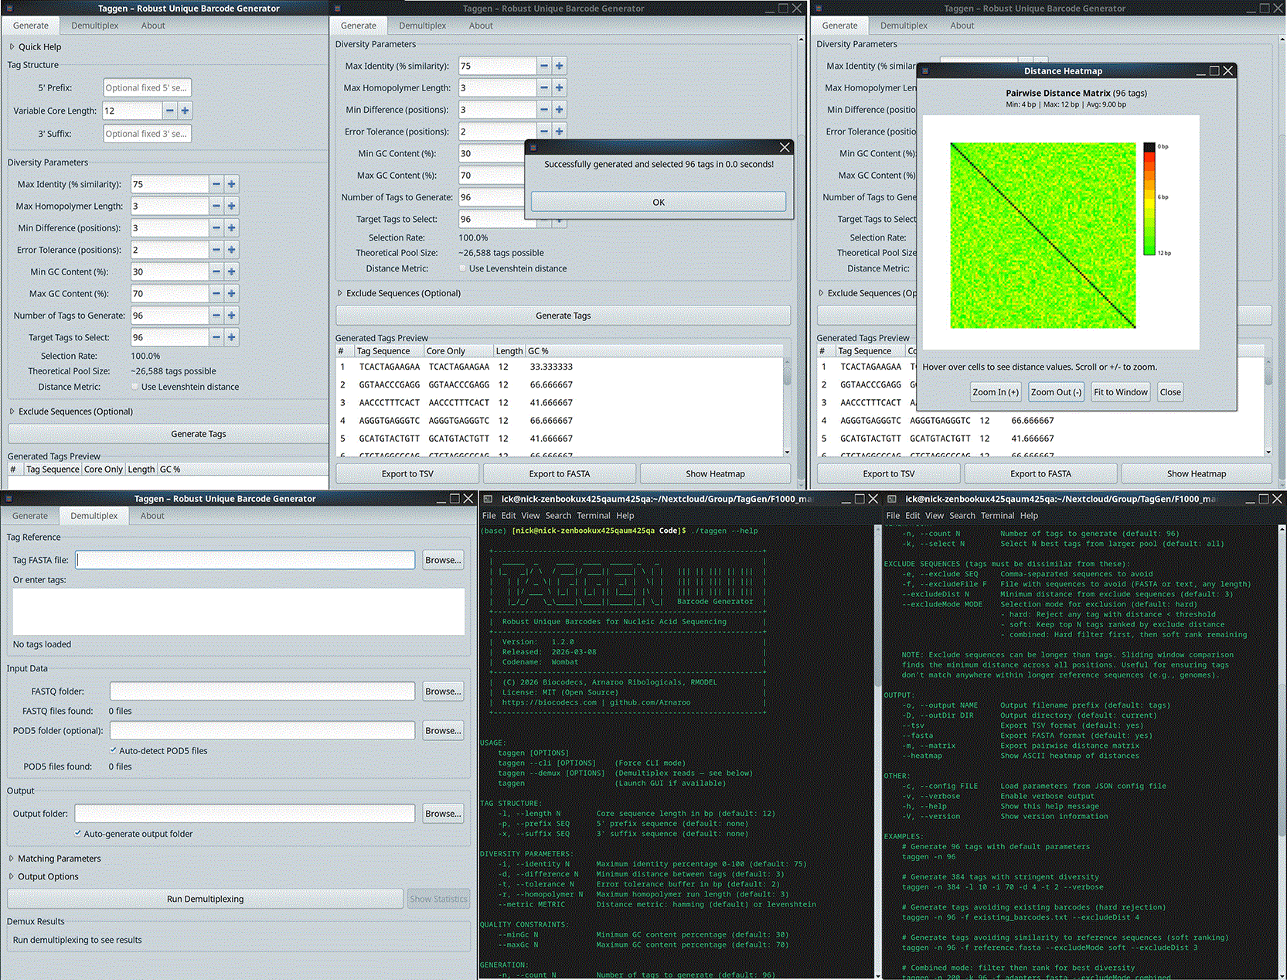Click Show Heatmap in middle window
1287x980 pixels.
715,473
